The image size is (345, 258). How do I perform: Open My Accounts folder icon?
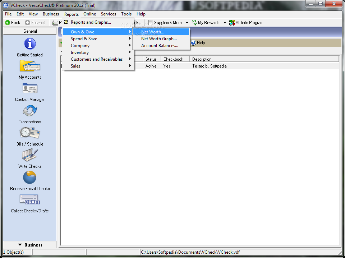tap(30, 66)
